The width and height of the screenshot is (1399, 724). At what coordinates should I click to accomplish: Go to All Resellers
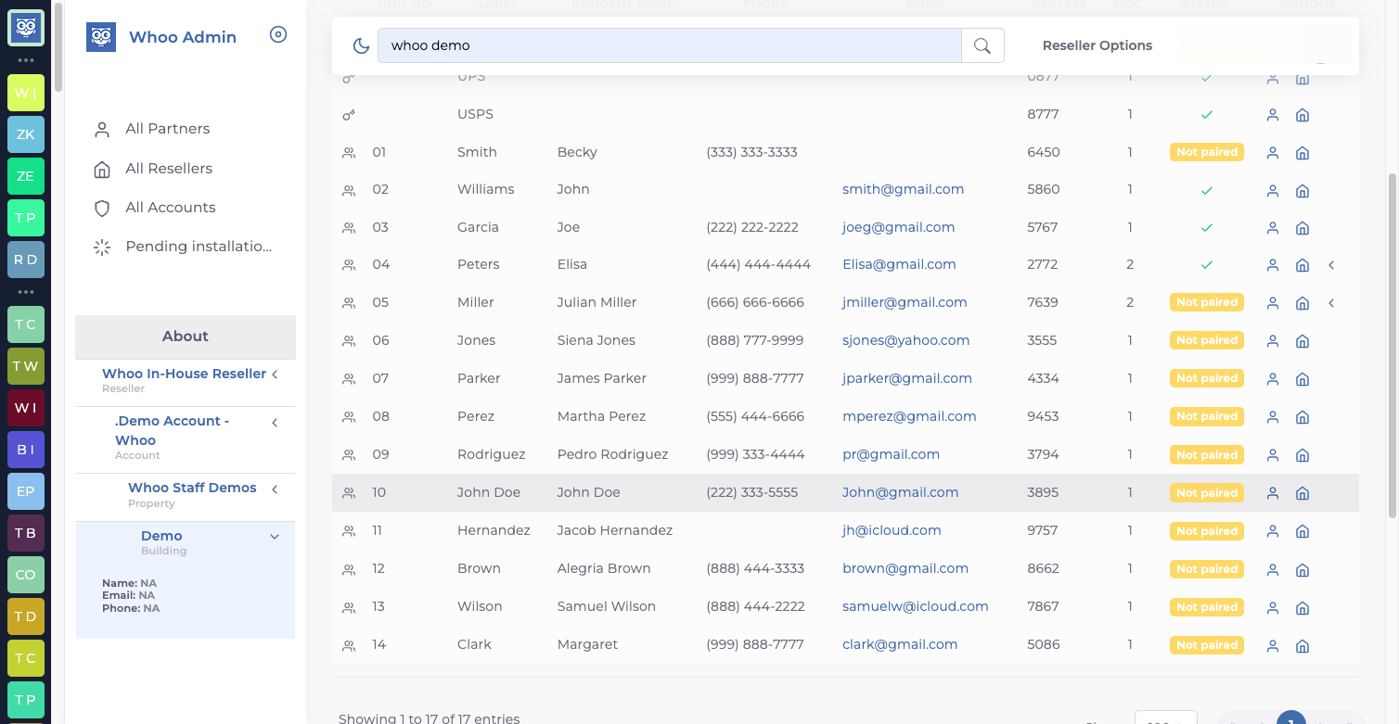click(x=169, y=169)
